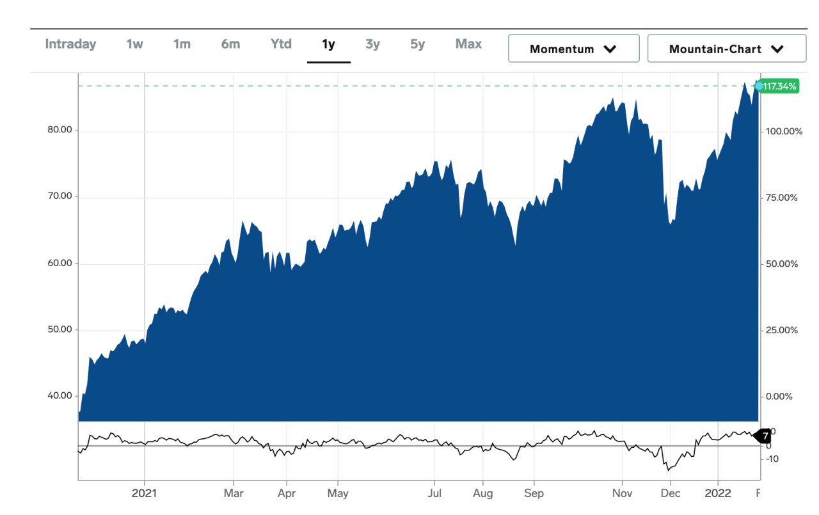This screenshot has width=819, height=515.
Task: Open the Momentum indicator dropdown
Action: coord(574,49)
